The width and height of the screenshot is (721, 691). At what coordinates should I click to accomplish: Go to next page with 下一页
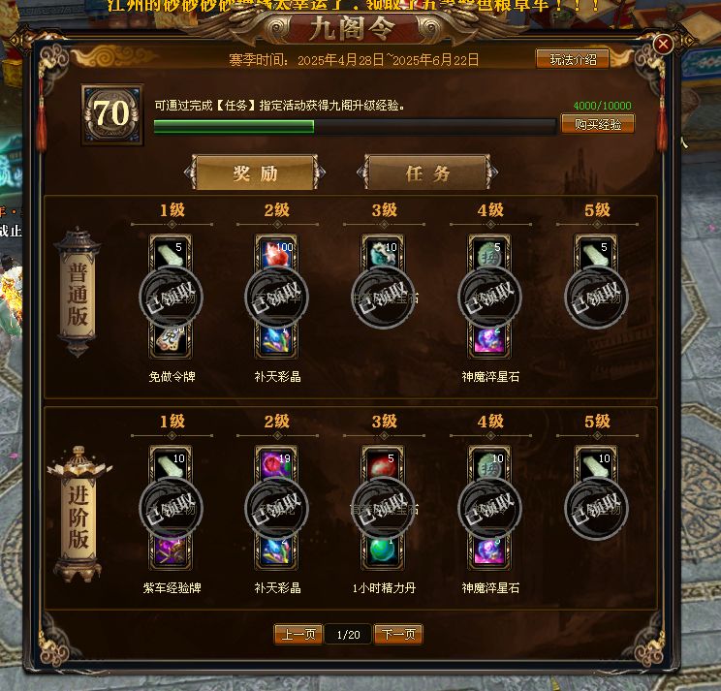(x=398, y=635)
